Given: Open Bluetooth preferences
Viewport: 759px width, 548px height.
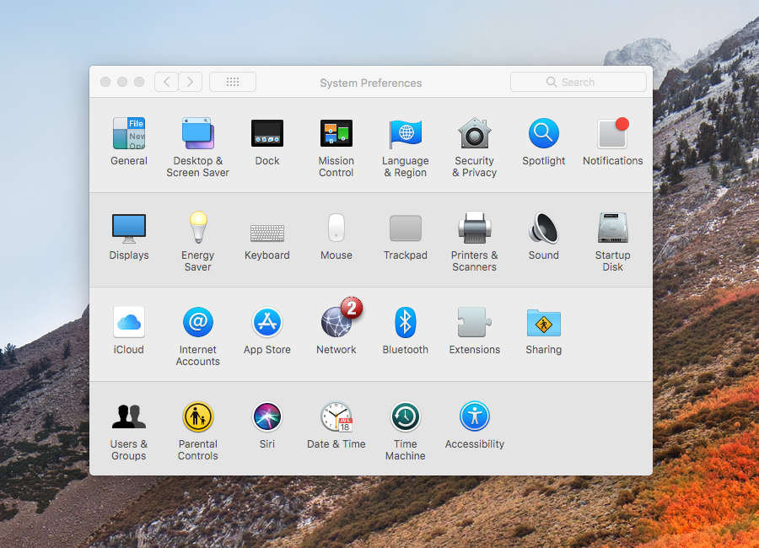Looking at the screenshot, I should coord(406,322).
